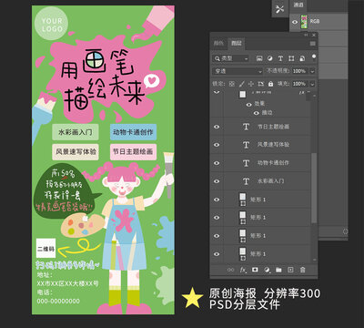The height and width of the screenshot is (328, 364).
Task: Click T icon of 动物卡通创作 layer
Action: [x=246, y=163]
